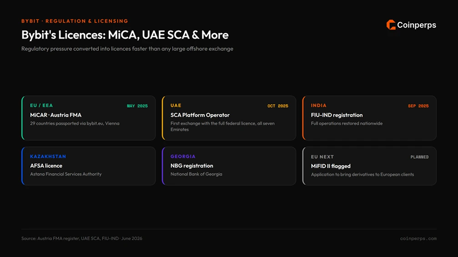
Task: Click the subtitle about regulatory pressure converted into licences
Action: click(x=127, y=49)
